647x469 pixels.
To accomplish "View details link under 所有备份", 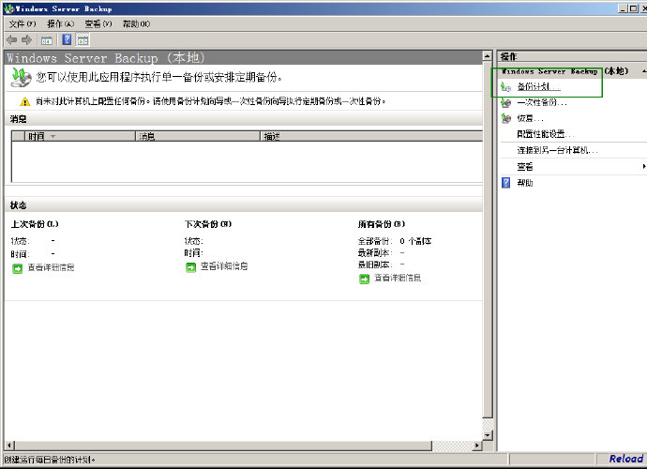I will click(x=398, y=278).
